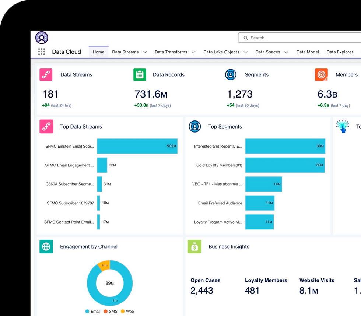Open the Data Streams tab
The width and height of the screenshot is (361, 316).
pos(125,52)
